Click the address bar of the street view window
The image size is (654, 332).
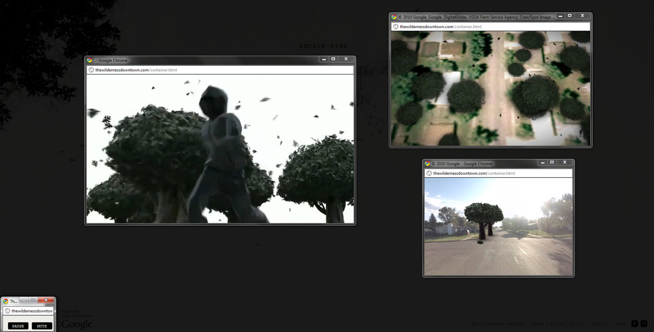tap(498, 173)
